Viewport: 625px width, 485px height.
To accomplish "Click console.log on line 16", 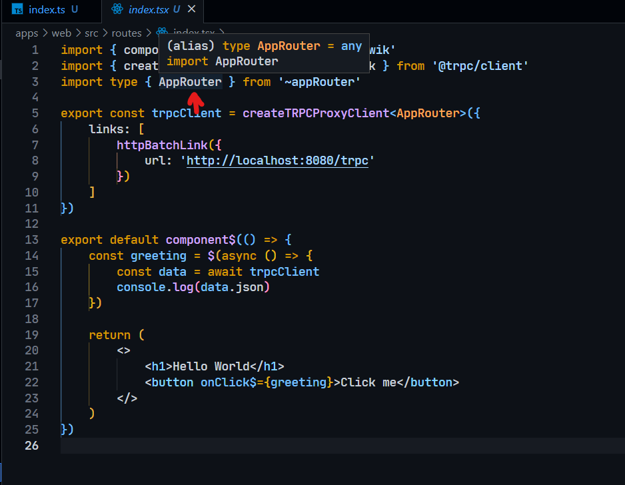I will point(155,287).
